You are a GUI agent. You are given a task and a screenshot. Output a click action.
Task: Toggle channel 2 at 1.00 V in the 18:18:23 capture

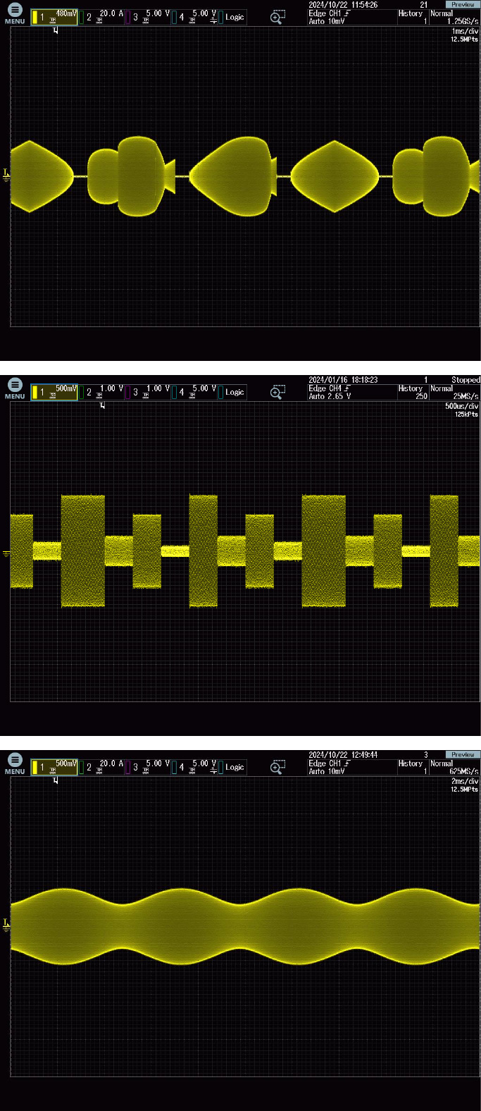[x=101, y=392]
